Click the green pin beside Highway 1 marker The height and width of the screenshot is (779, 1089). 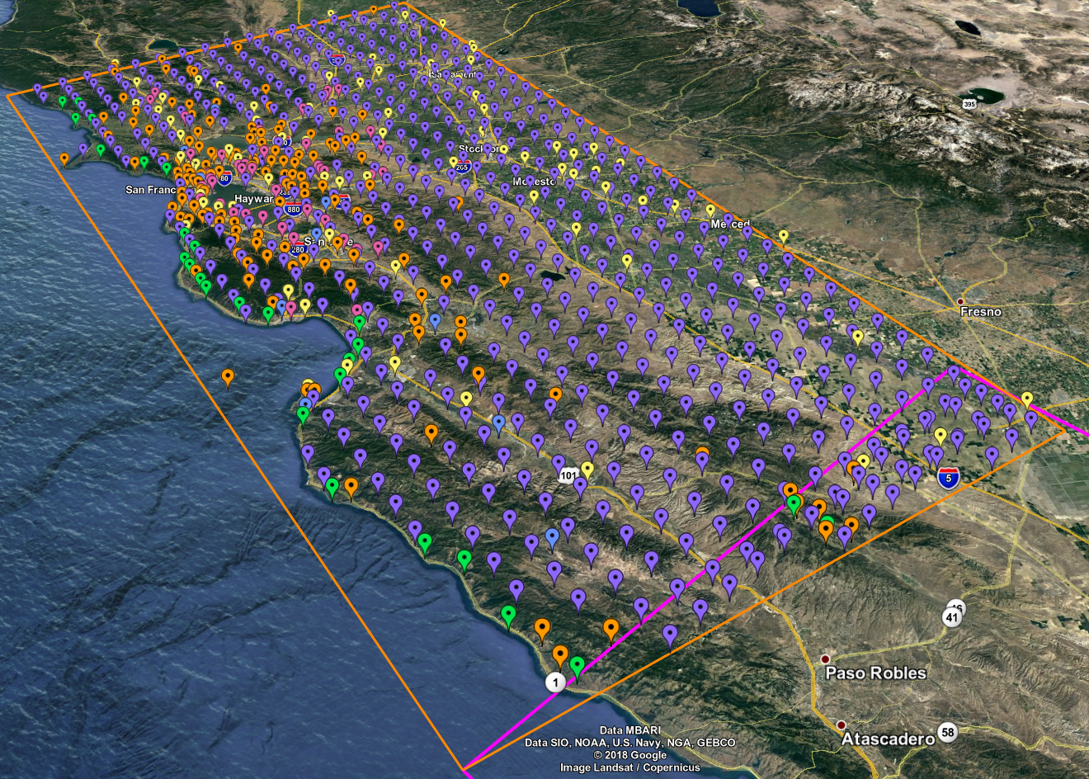pos(577,664)
